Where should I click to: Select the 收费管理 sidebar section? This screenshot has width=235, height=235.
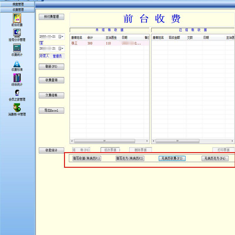tap(17, 10)
